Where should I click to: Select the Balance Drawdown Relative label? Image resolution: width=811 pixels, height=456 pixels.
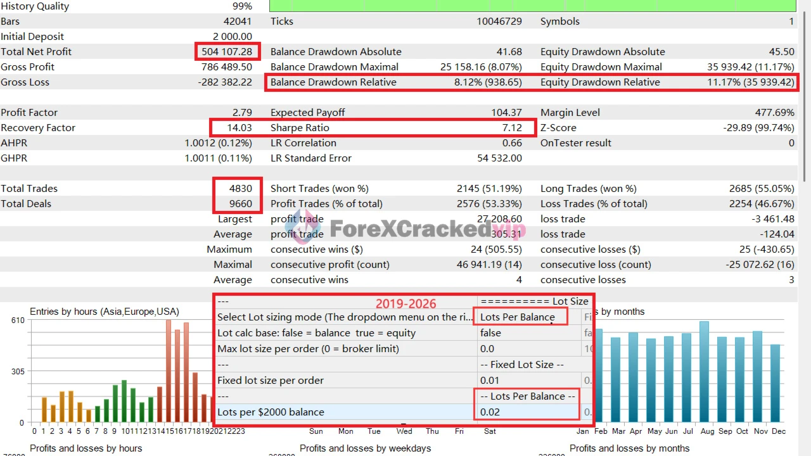point(333,82)
